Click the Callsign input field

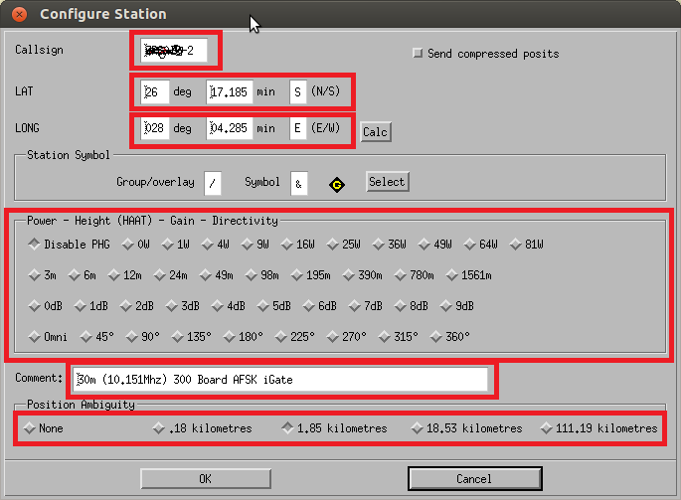point(174,51)
